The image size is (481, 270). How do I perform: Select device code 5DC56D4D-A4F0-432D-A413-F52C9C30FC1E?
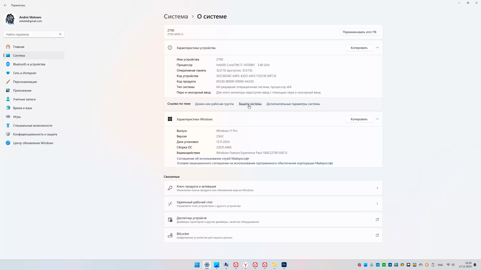click(246, 76)
